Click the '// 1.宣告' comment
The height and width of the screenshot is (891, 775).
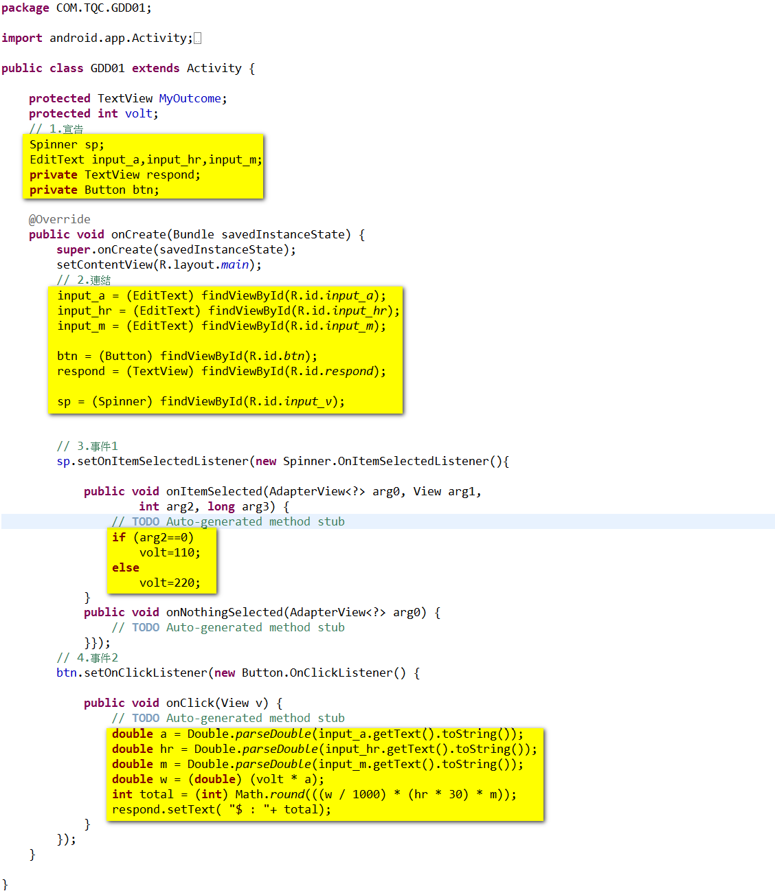[56, 129]
